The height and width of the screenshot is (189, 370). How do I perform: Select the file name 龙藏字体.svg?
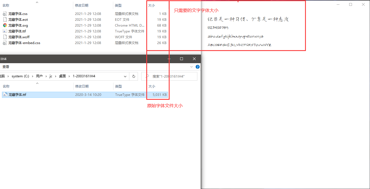(x=18, y=25)
